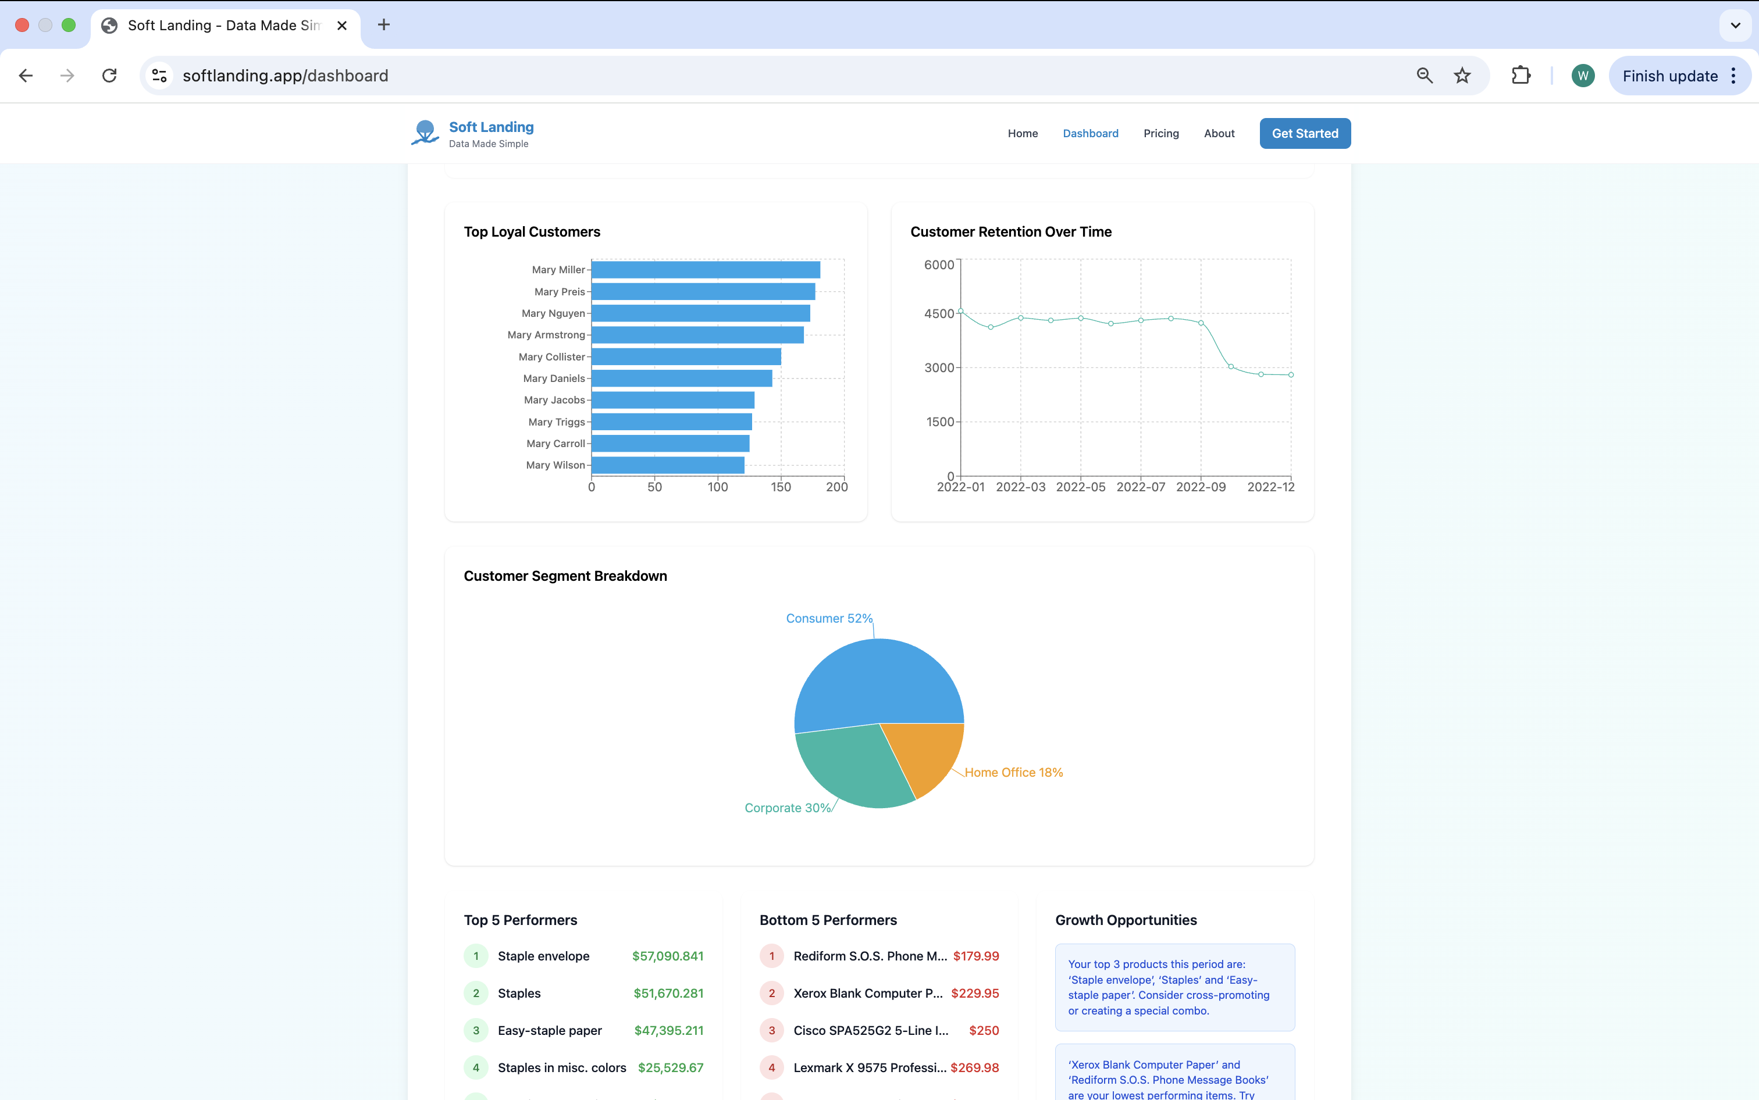Click the Mary Collister bar
Screen dimensions: 1759x1100
click(686, 356)
